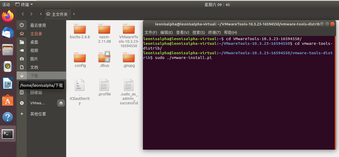
Task: Eject the VMware disc
Action: point(61,103)
